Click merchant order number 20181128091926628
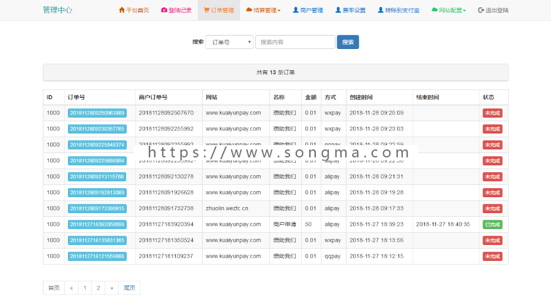This screenshot has height=305, width=551. pos(166,192)
